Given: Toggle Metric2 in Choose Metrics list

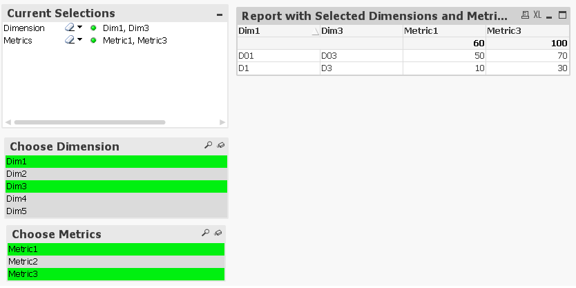Looking at the screenshot, I should point(116,262).
